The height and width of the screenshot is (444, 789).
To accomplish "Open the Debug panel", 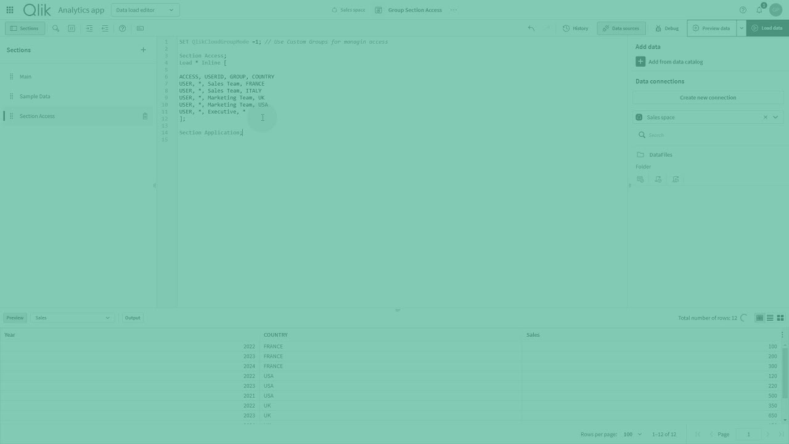I will [x=667, y=28].
